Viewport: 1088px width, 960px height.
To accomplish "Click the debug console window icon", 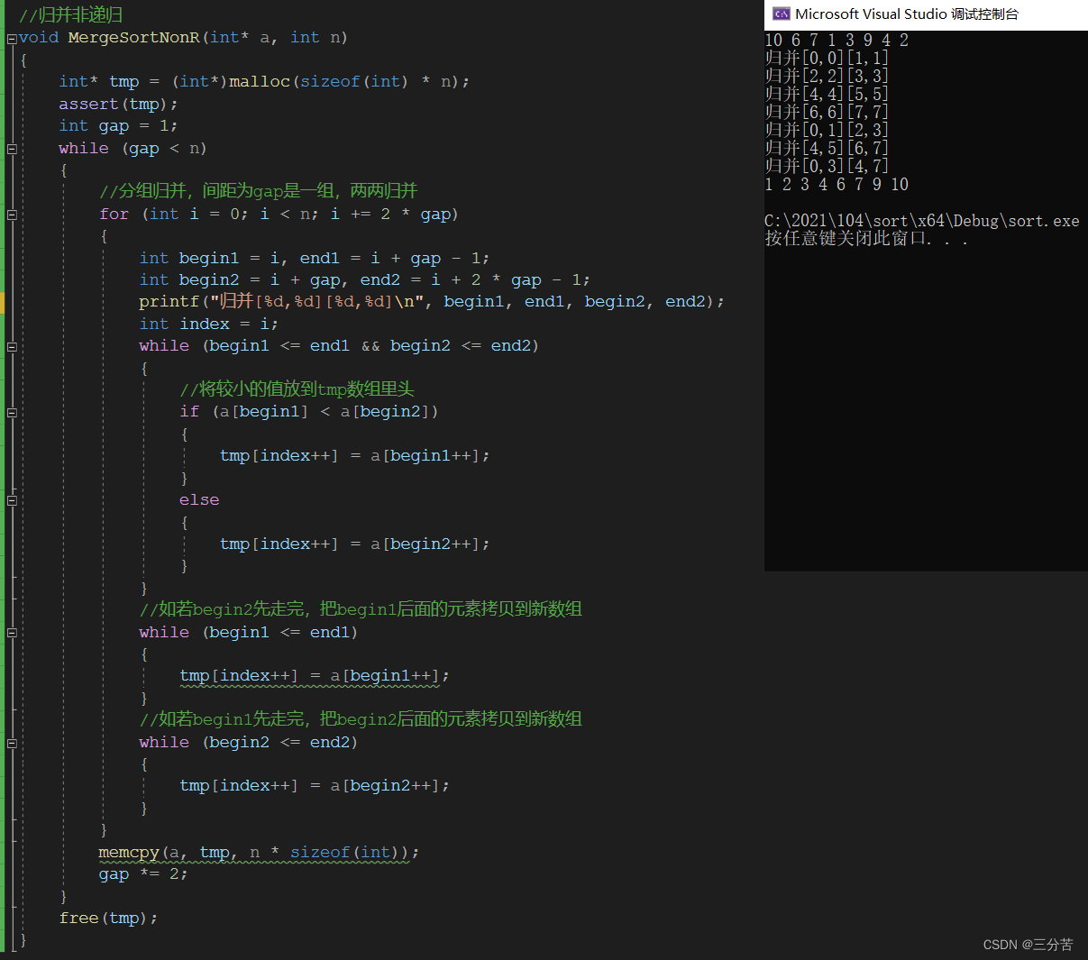I will pos(782,14).
